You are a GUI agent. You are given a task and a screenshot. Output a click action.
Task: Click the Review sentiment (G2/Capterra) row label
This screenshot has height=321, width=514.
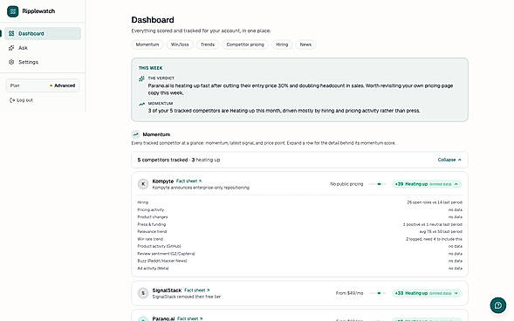coord(166,254)
